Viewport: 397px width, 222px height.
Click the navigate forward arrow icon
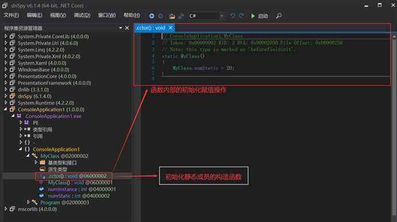point(160,16)
